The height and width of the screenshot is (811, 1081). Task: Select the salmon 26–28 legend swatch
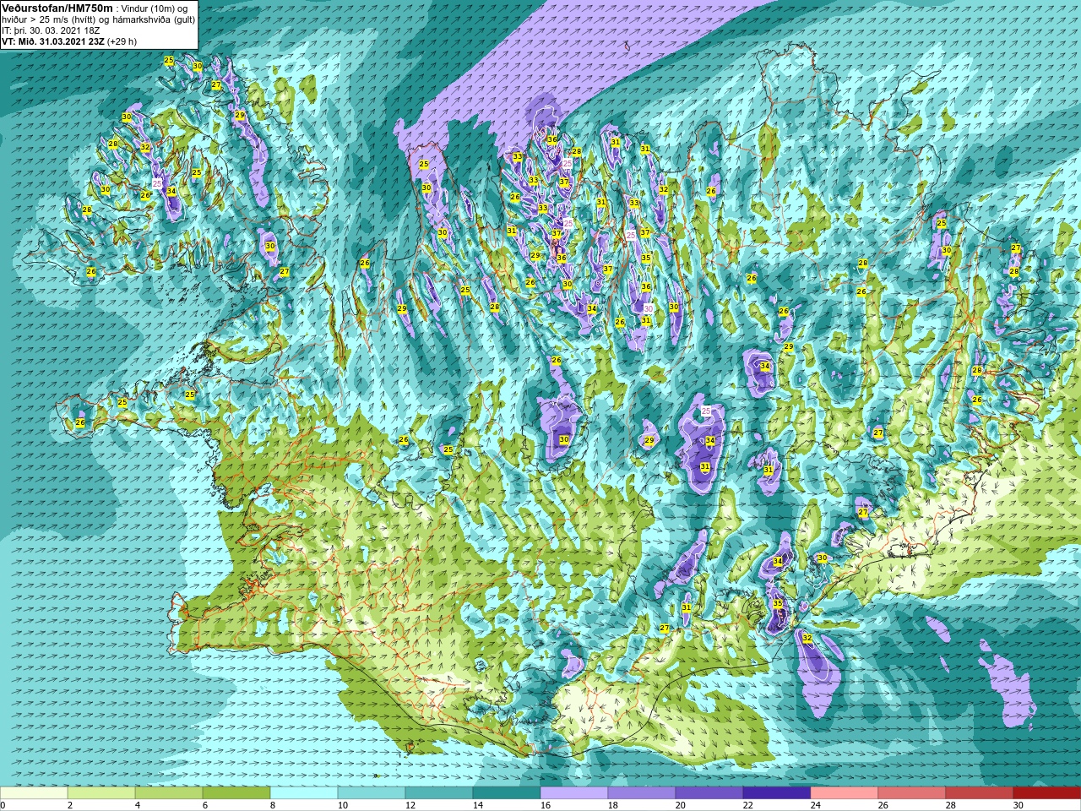[x=912, y=793]
